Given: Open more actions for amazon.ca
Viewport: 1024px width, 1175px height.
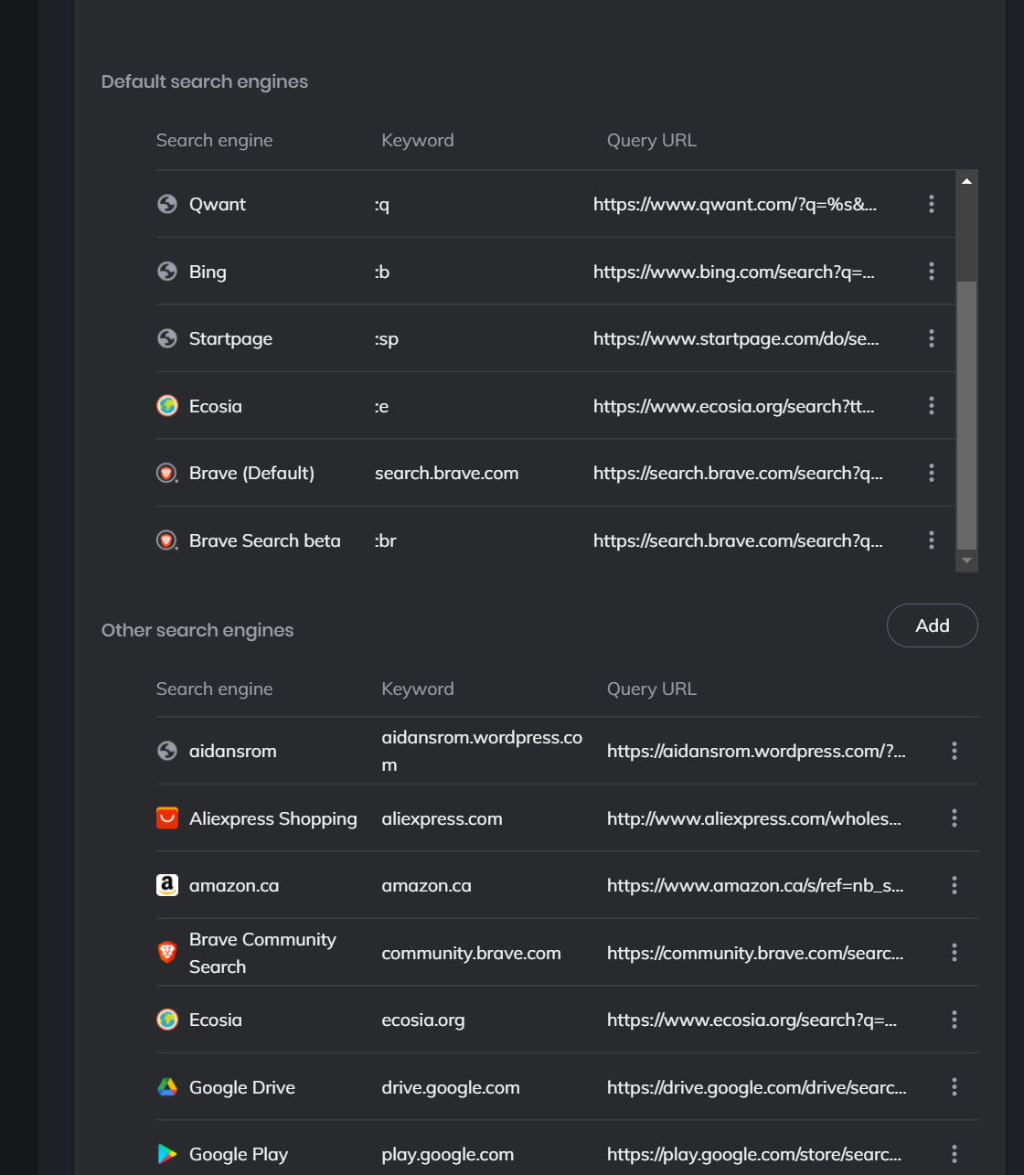Looking at the screenshot, I should coord(954,885).
